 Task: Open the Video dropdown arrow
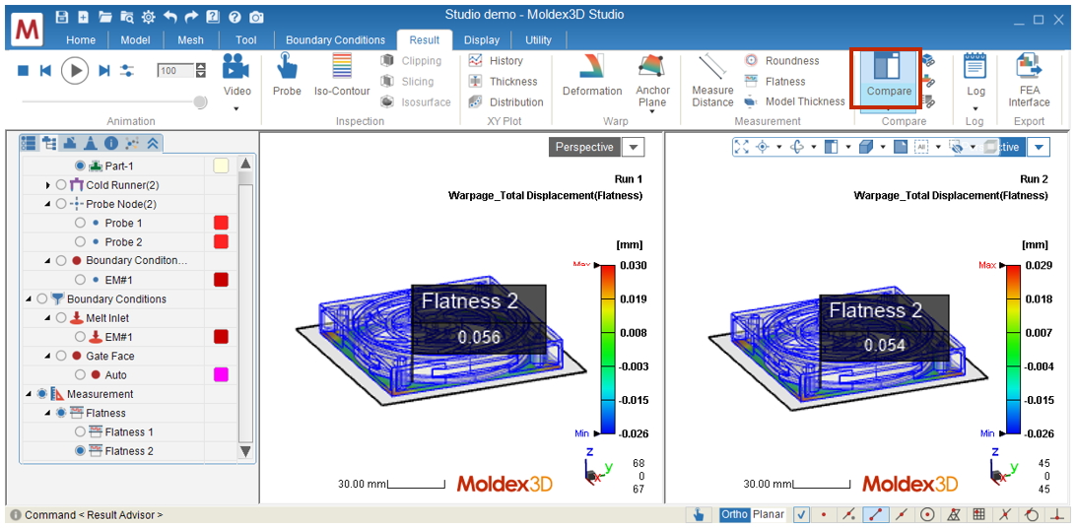[236, 108]
